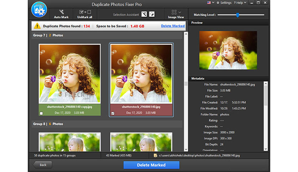Select second photo thumbnail in Group 8
This screenshot has height=172, width=298.
141,142
